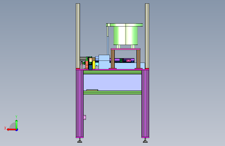Select the left tall cream upright post

pyautogui.click(x=78, y=36)
